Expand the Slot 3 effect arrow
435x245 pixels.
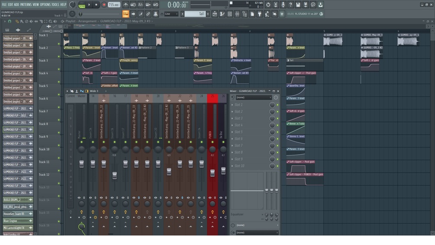coord(232,119)
